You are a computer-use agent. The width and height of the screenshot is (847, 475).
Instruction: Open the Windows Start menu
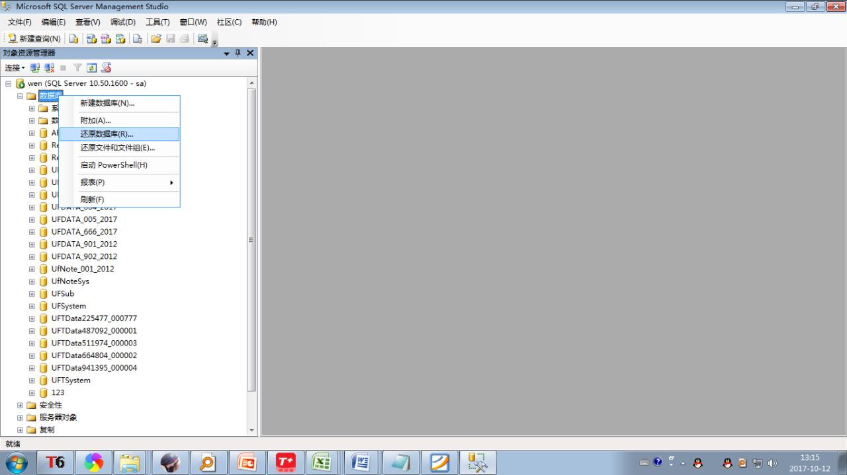pyautogui.click(x=15, y=462)
